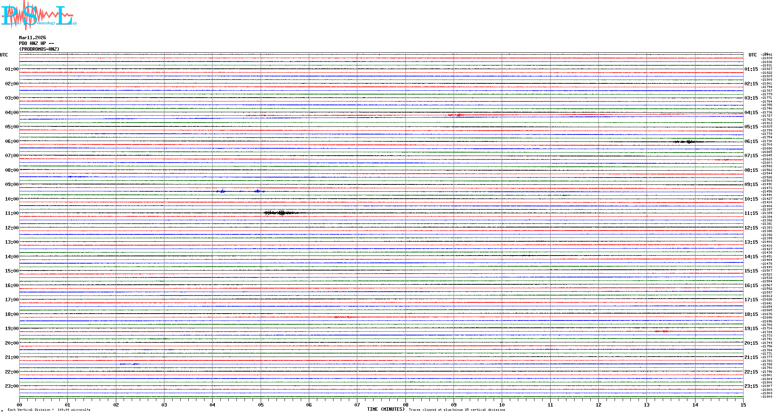Click the Mar11,2026 date text
Screen dimensions: 774x415
click(x=32, y=38)
